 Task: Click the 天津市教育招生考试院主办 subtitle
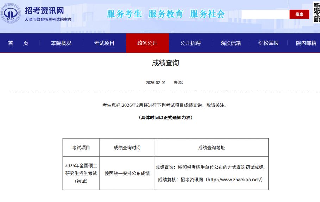(48, 19)
